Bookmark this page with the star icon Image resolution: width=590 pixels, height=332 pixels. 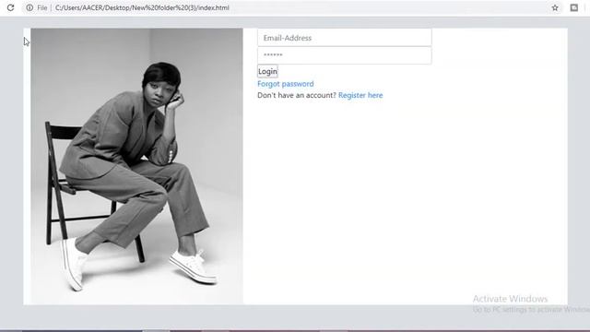(555, 7)
